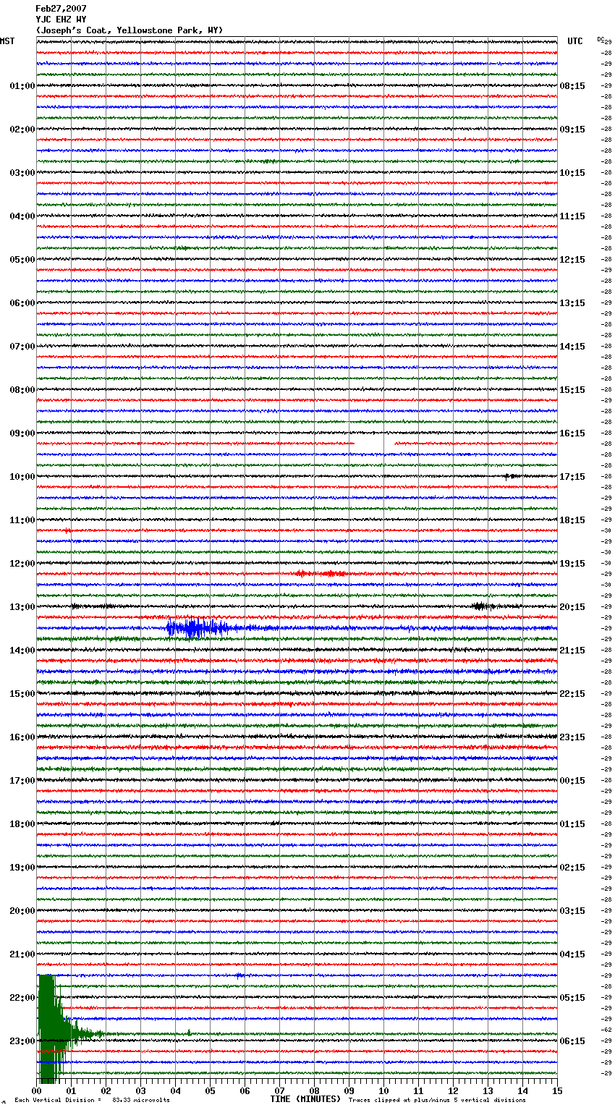Click the 04:15 UTC time label
Image resolution: width=615 pixels, height=1110 pixels.
pyautogui.click(x=572, y=954)
